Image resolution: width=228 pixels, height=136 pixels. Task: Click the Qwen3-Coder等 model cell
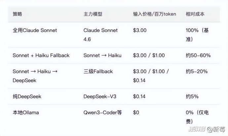coord(102,113)
